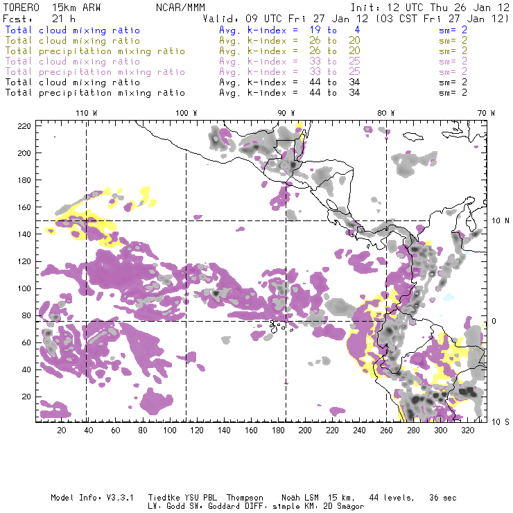513x513 pixels.
Task: Click the "80 W" longitude label
Action: coord(385,113)
